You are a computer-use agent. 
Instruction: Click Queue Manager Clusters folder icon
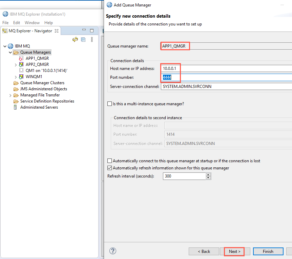pyautogui.click(x=16, y=83)
